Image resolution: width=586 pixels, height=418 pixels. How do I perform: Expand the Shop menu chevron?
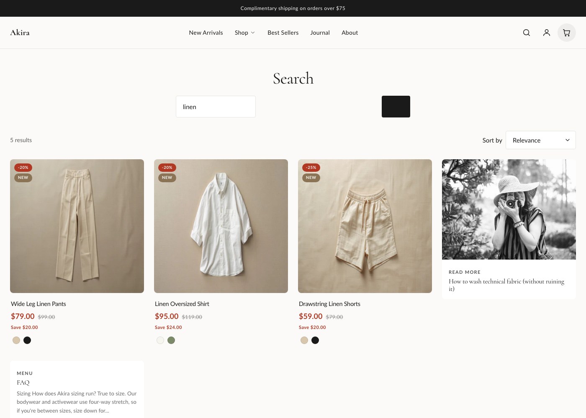(x=253, y=33)
